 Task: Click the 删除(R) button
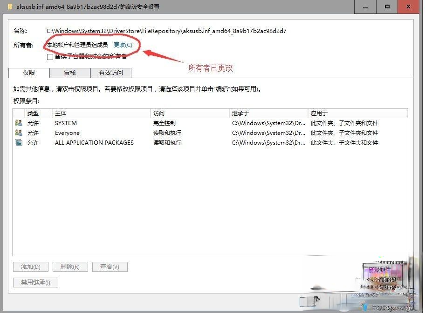point(70,266)
